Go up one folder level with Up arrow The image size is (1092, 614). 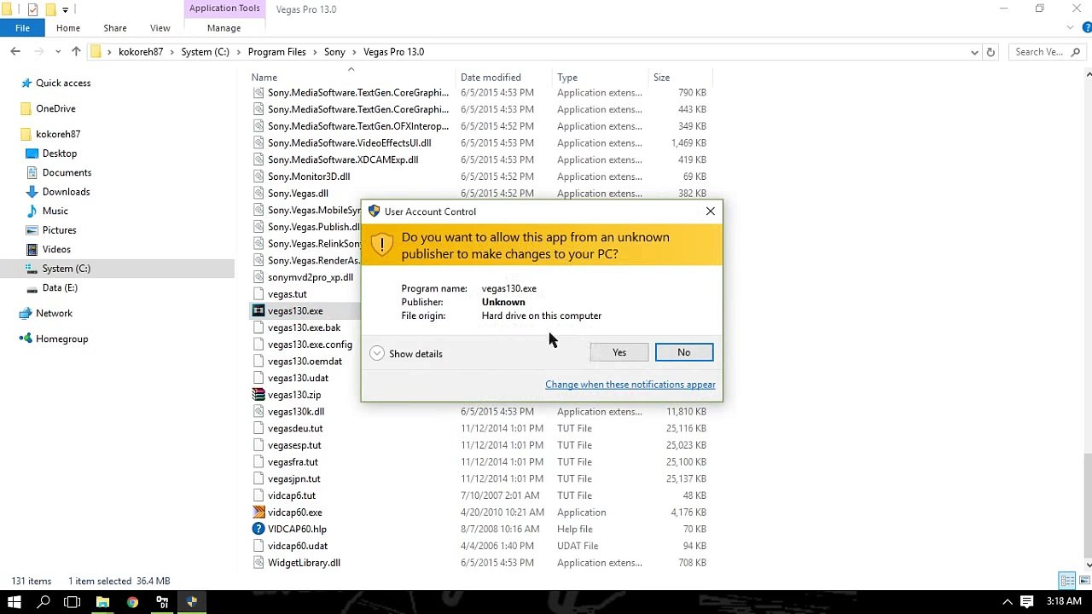pyautogui.click(x=76, y=52)
